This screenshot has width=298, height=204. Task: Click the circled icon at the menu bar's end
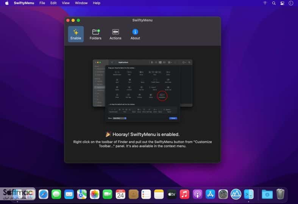pyautogui.click(x=291, y=3)
